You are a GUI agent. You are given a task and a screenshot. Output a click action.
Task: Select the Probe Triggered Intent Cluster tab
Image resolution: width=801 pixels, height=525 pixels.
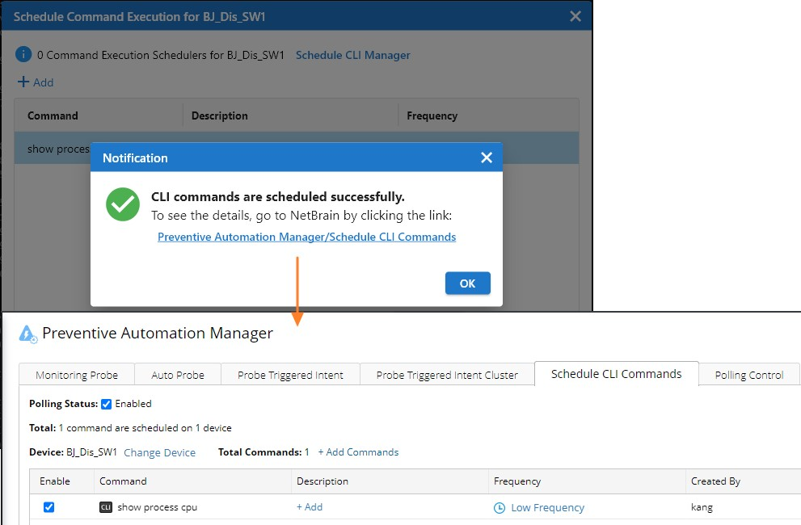click(x=447, y=375)
